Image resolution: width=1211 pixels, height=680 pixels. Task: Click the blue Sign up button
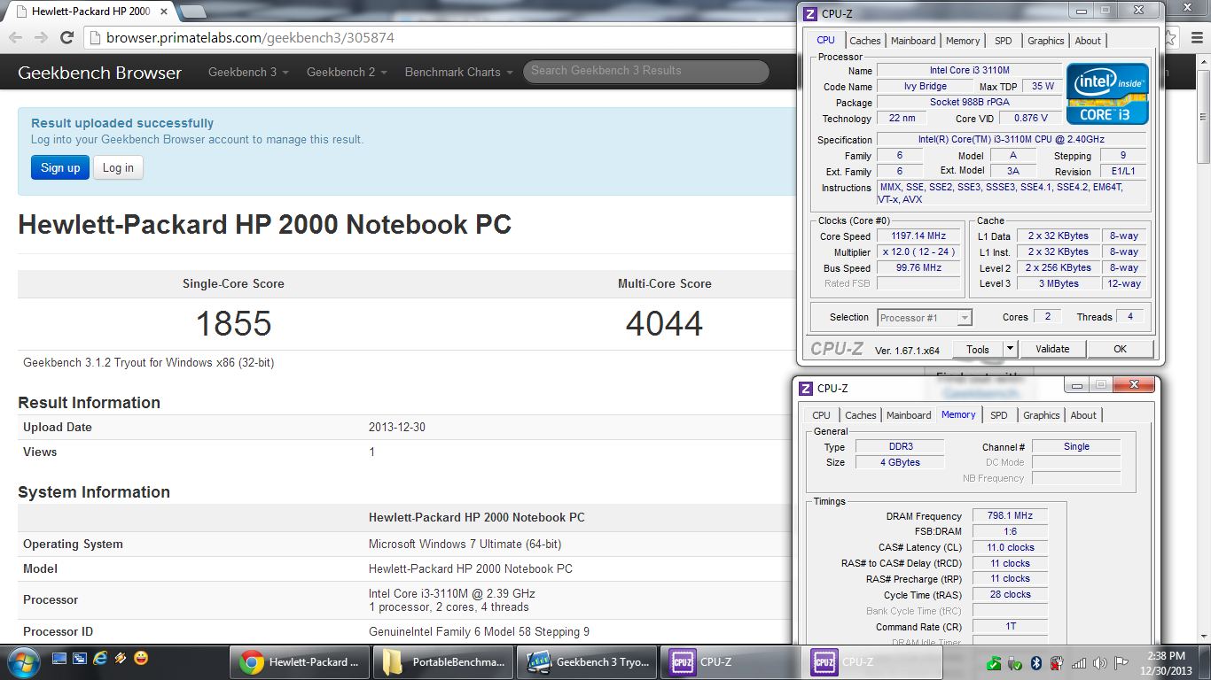(x=60, y=168)
